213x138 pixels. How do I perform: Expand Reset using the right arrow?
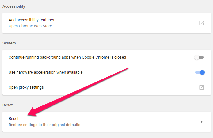(x=201, y=122)
